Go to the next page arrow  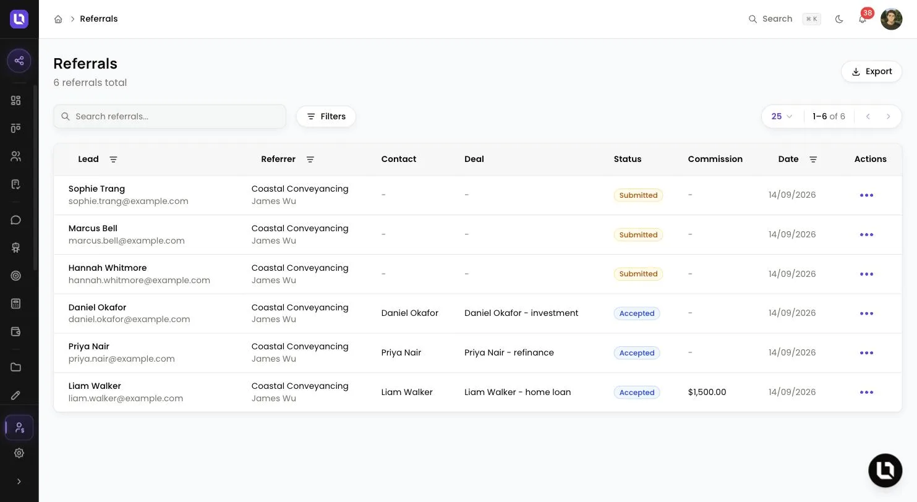coord(889,116)
